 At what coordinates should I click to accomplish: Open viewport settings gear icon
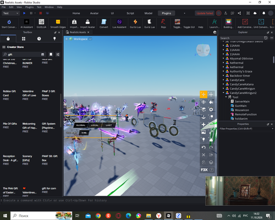click(215, 32)
